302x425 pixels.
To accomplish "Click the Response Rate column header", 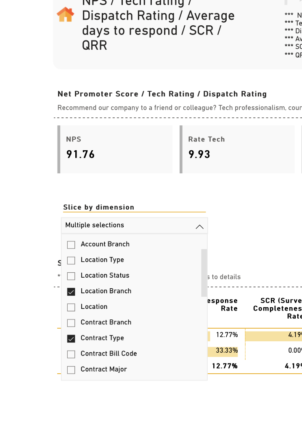I will 223,304.
